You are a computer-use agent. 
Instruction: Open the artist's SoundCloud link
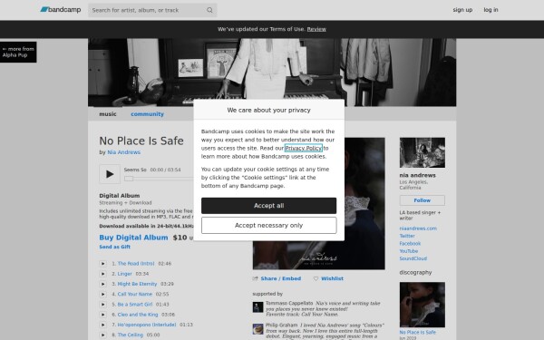(413, 258)
